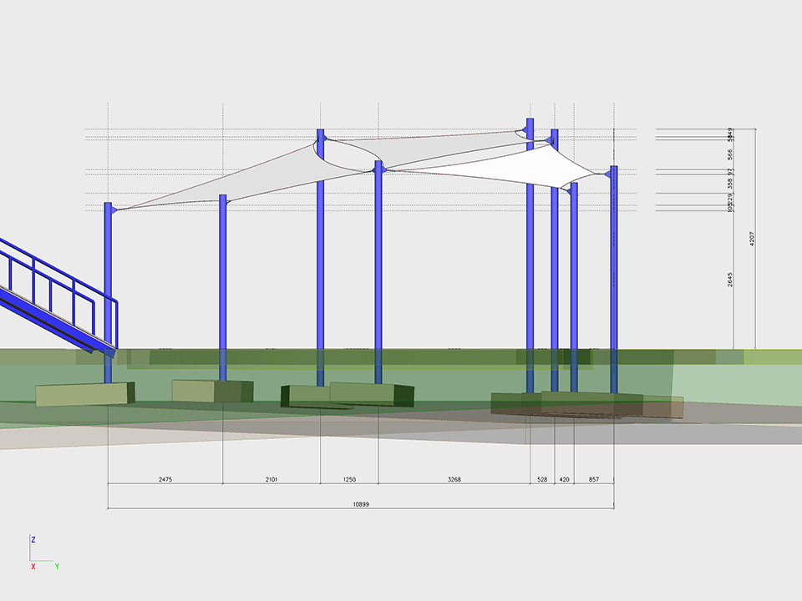Click the 566 vertical dimension text

pyautogui.click(x=730, y=154)
